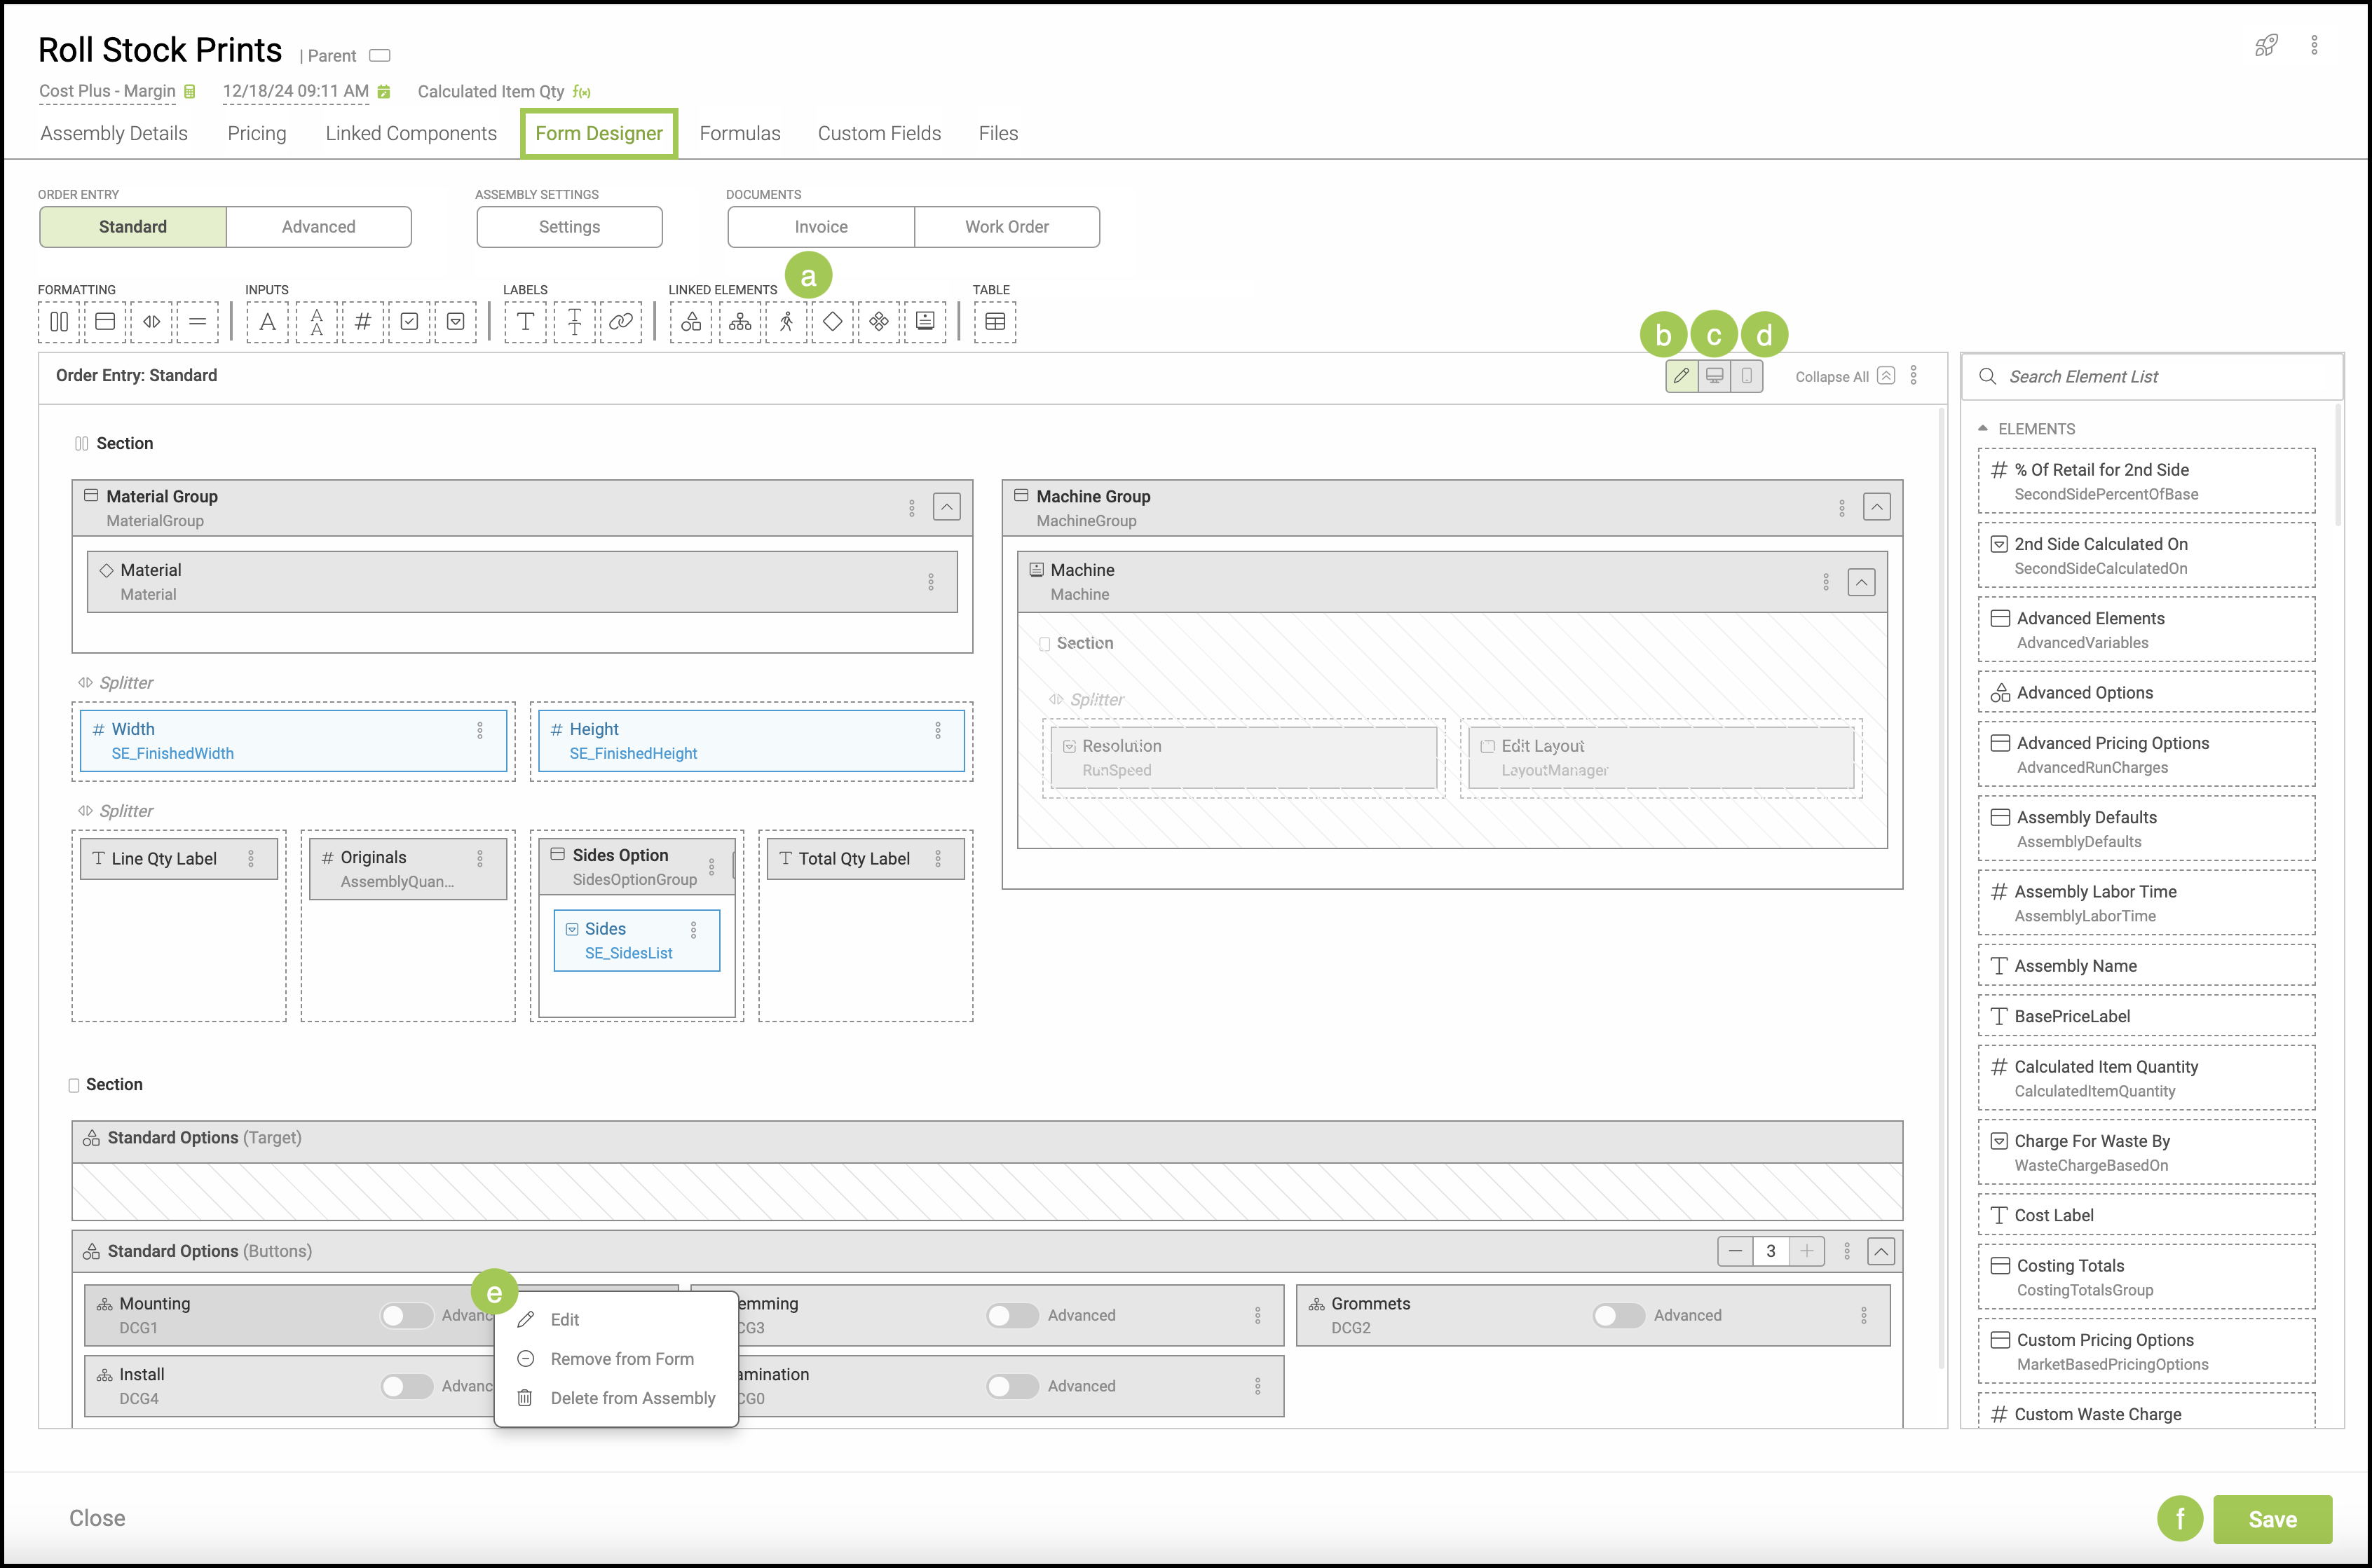Select the Table element tool

995,322
